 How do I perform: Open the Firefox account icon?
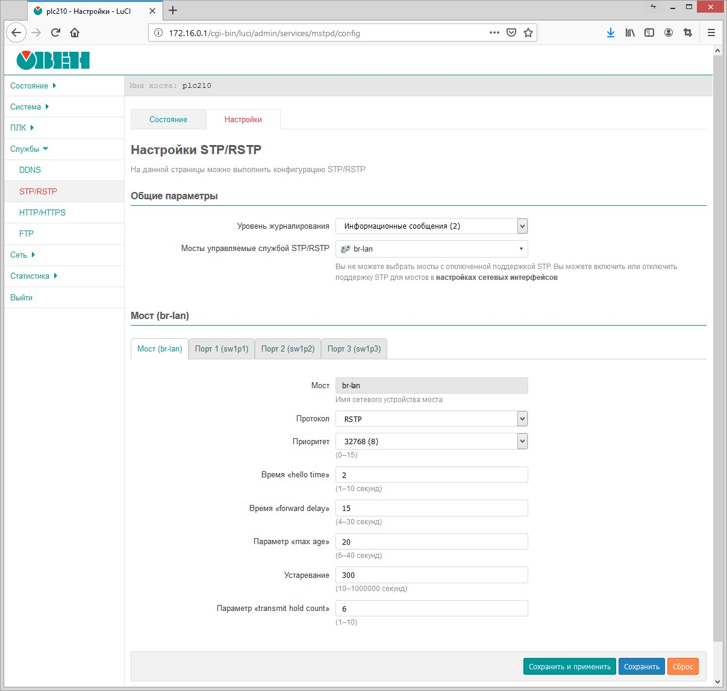669,33
